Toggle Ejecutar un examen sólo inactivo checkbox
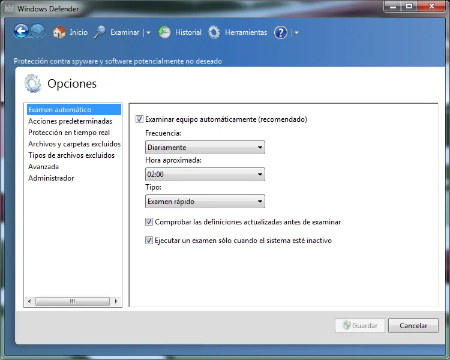Image resolution: width=450 pixels, height=360 pixels. 149,240
